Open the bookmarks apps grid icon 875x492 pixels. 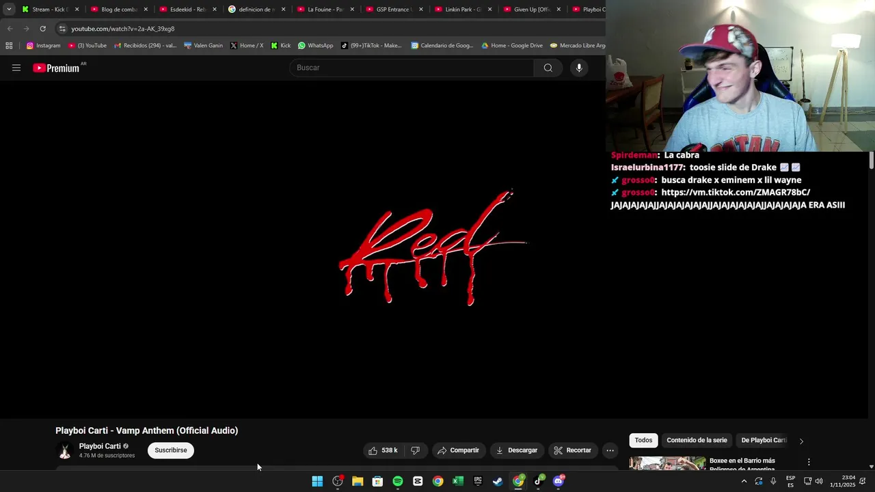point(9,46)
